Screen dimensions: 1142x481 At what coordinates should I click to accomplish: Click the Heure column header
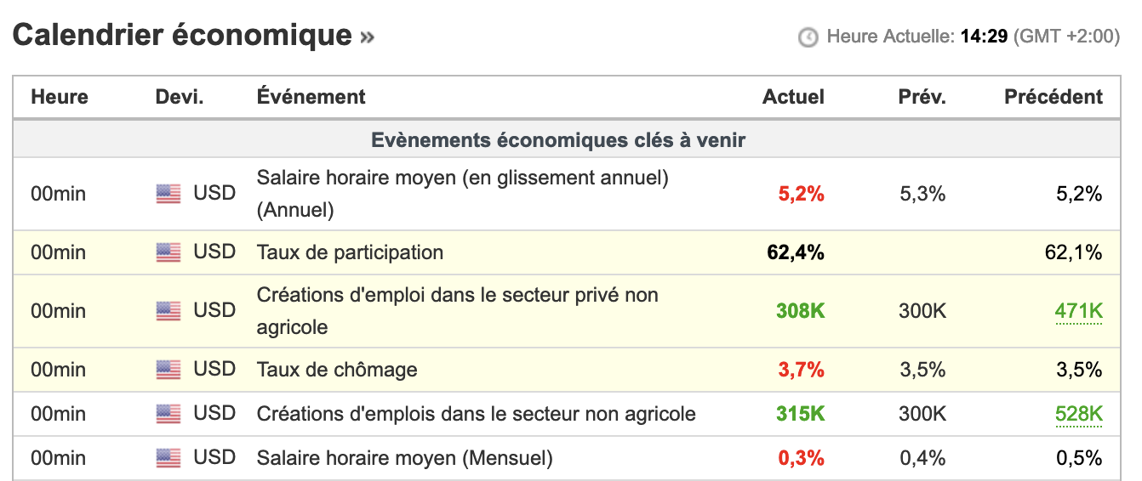coord(60,97)
